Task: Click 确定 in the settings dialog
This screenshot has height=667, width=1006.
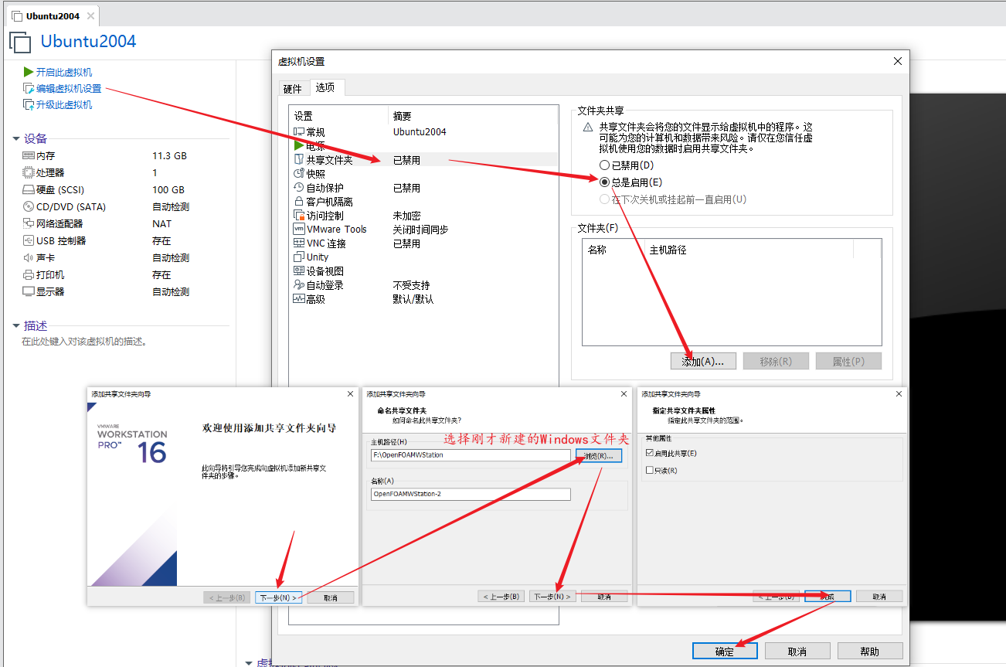Action: coord(725,652)
